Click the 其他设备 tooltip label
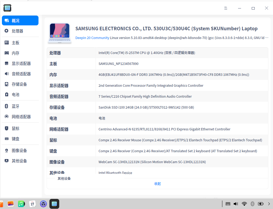This screenshot has height=209, width=273. coord(64,178)
